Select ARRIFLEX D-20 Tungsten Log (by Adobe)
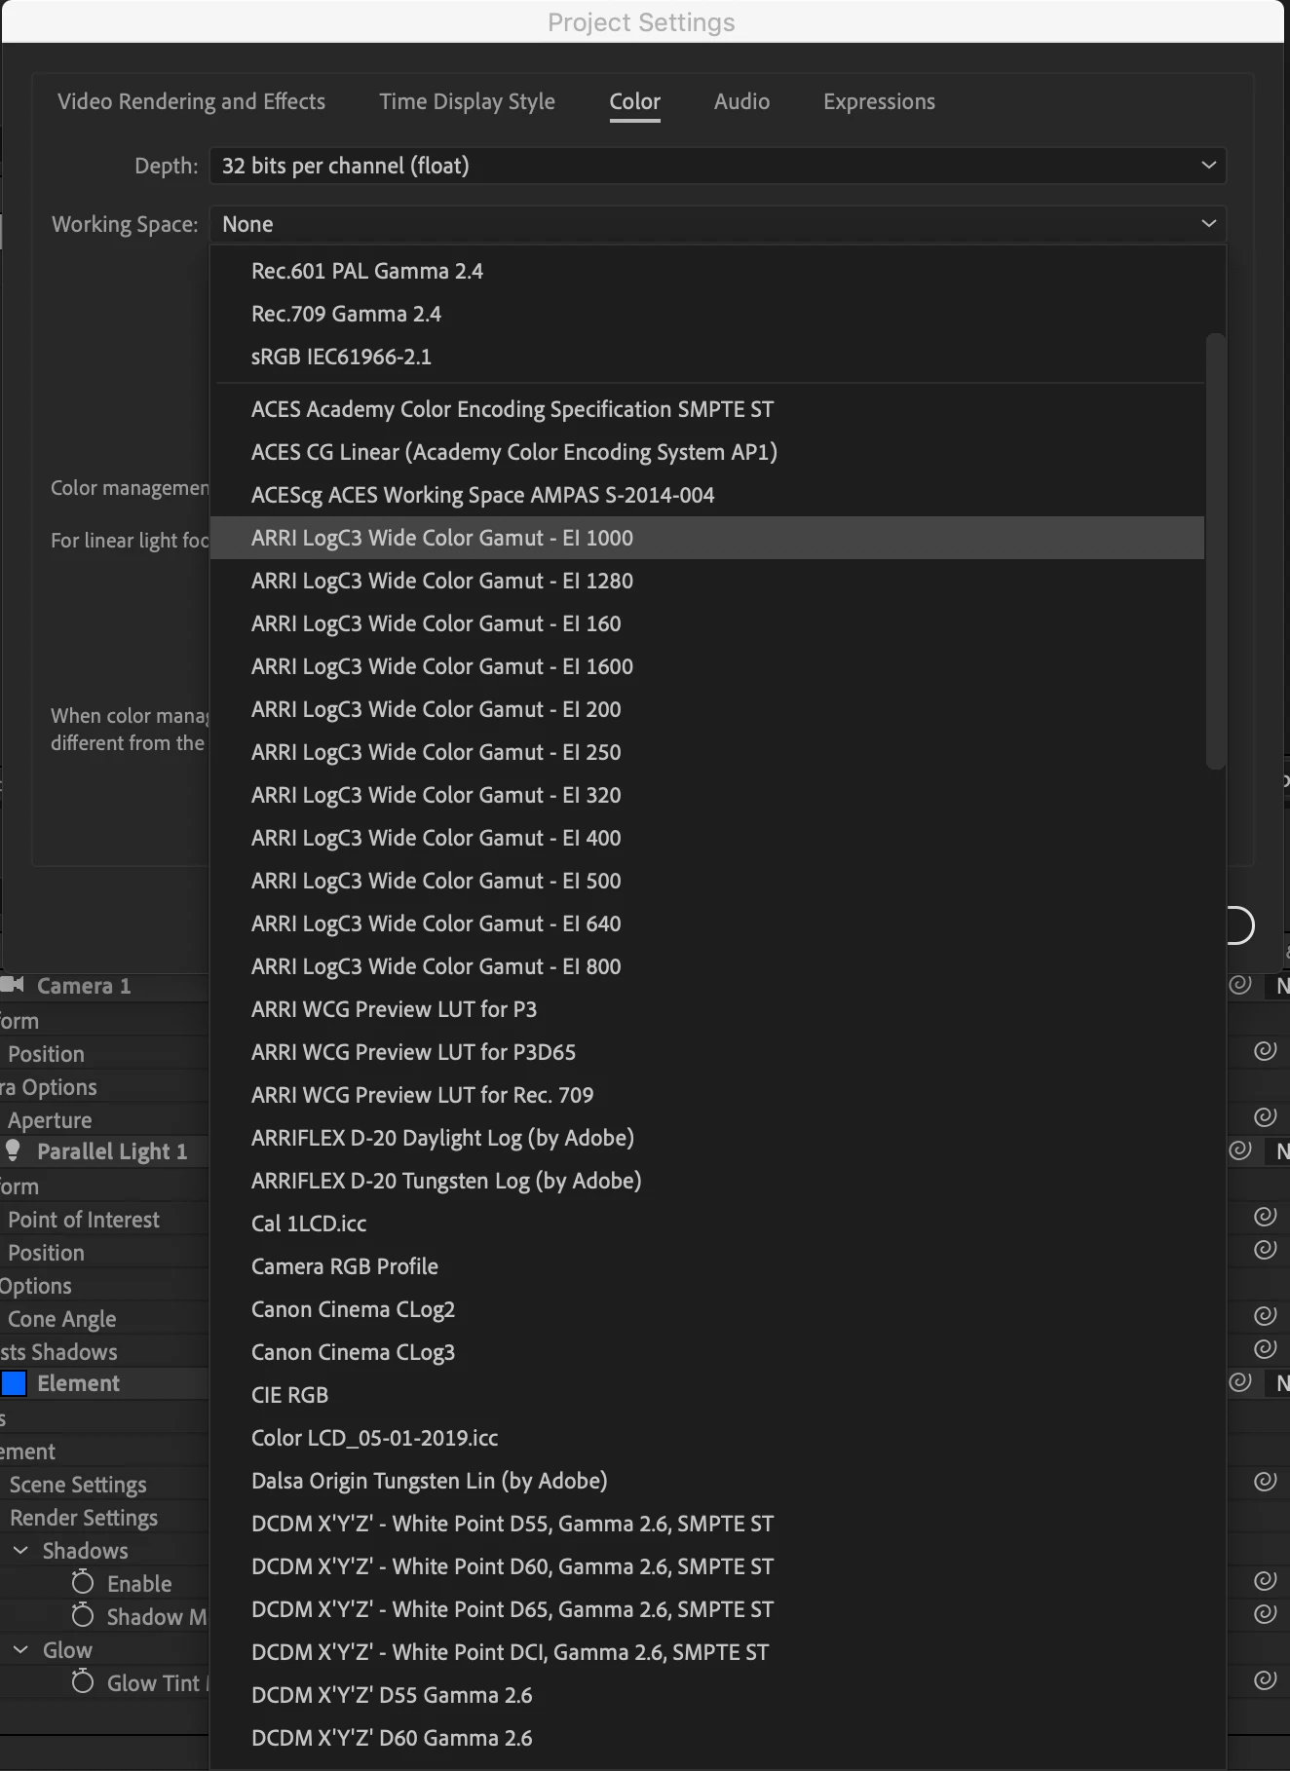1290x1771 pixels. [x=707, y=1181]
